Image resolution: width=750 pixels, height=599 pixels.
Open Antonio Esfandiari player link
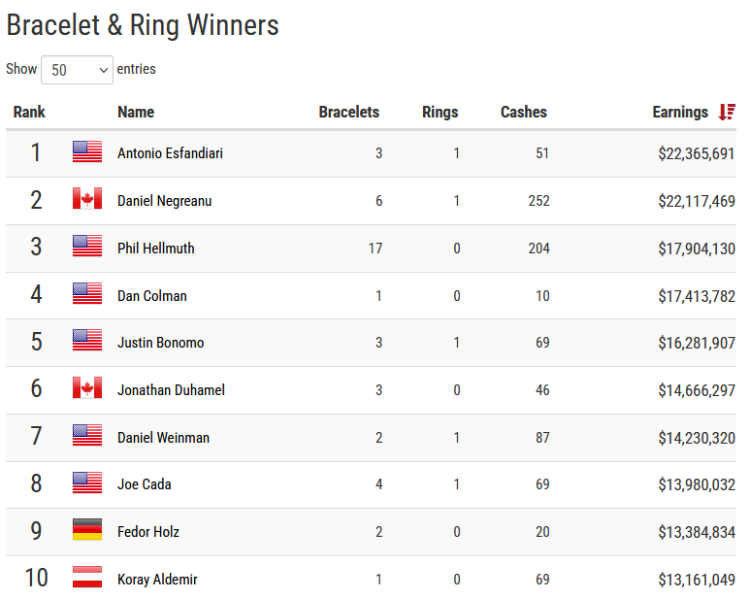[x=171, y=153]
